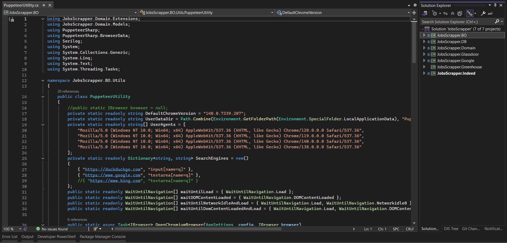The height and width of the screenshot is (243, 507).
Task: Toggle auto-hide pin for Solution Explorer
Action: pyautogui.click(x=495, y=5)
